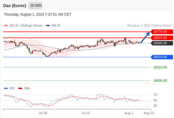The image size is (174, 118).
Task: Click the 30 MIN timeframe button
Action: [35, 6]
